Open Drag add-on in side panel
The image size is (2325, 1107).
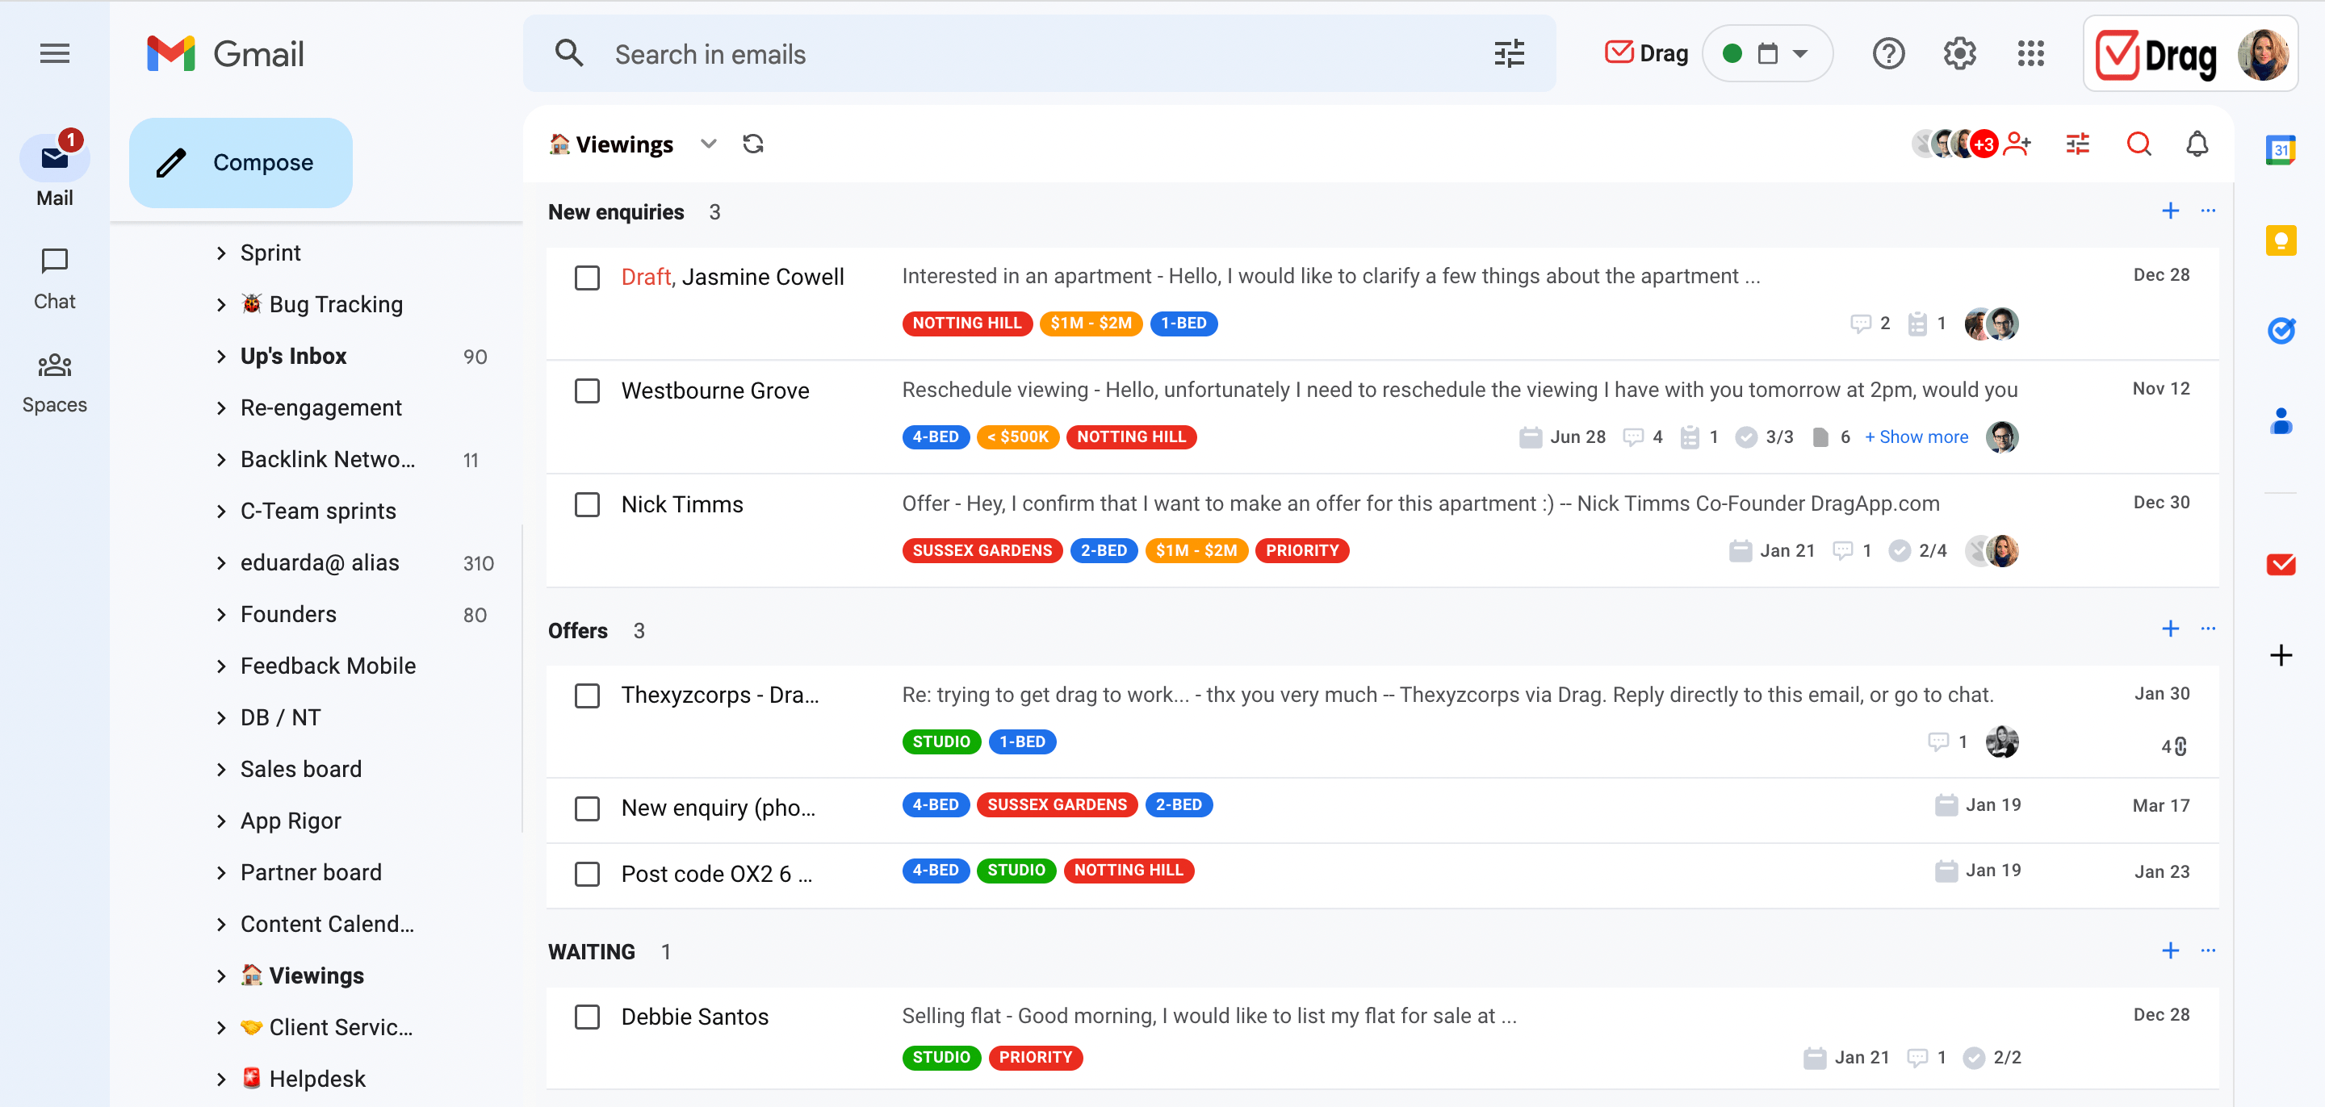click(x=2281, y=565)
